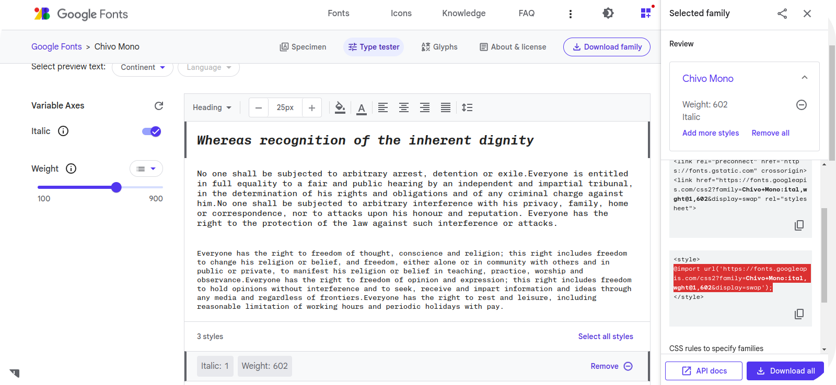Image resolution: width=836 pixels, height=385 pixels.
Task: Copy the @import style code
Action: coord(799,314)
